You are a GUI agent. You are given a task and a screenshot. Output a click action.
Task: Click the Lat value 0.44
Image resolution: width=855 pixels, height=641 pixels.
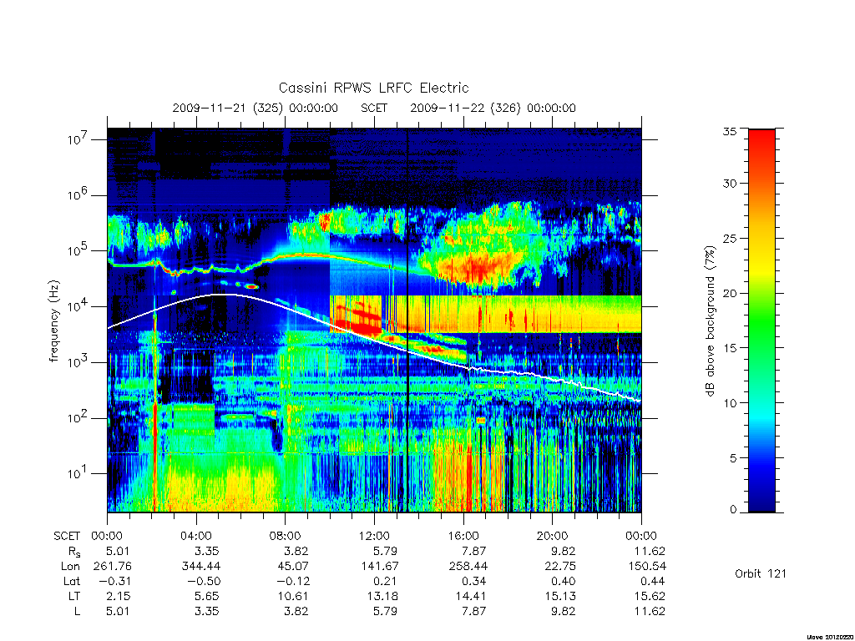coord(653,582)
